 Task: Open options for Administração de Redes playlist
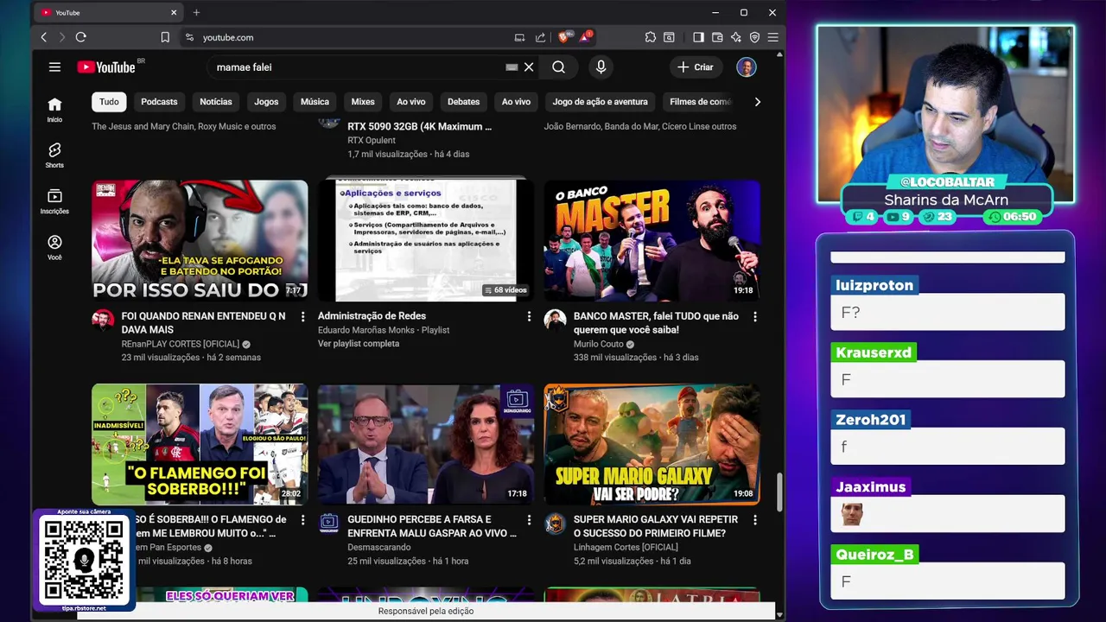pos(529,317)
